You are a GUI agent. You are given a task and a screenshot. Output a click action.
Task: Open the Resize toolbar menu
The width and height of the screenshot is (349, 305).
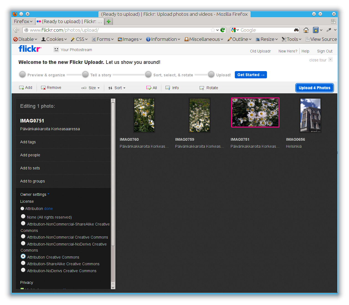pyautogui.click(x=267, y=39)
